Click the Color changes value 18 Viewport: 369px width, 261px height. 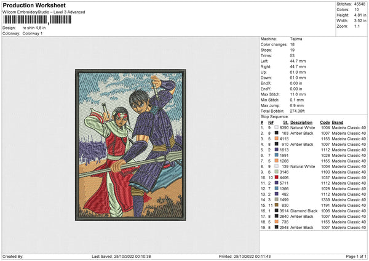pos(292,44)
